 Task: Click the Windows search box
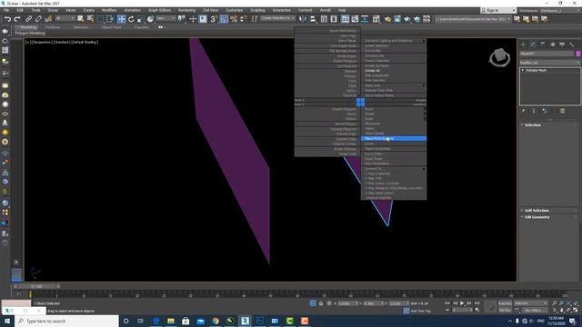pos(66,321)
